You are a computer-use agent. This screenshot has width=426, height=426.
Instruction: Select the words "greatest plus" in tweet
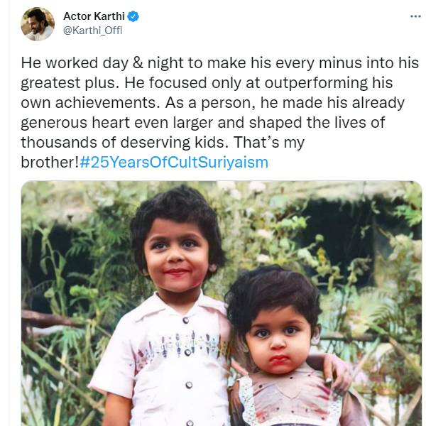point(59,82)
